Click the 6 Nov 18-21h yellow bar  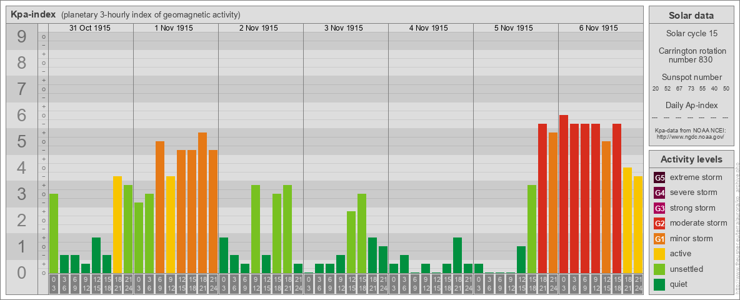(x=627, y=220)
